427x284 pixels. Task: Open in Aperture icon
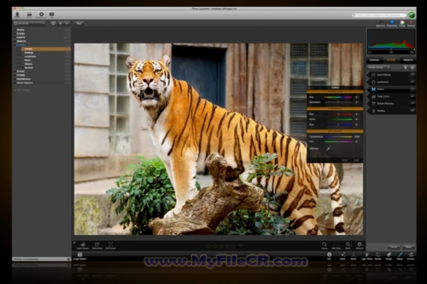click(x=380, y=22)
